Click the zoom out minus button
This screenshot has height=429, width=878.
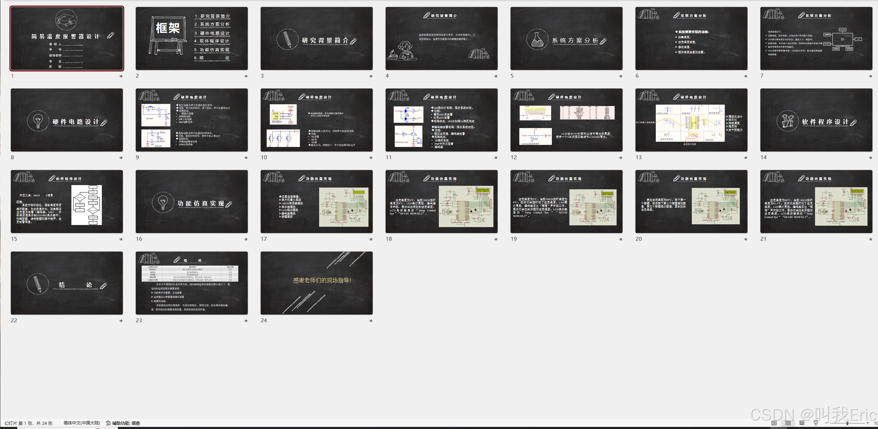[x=827, y=423]
